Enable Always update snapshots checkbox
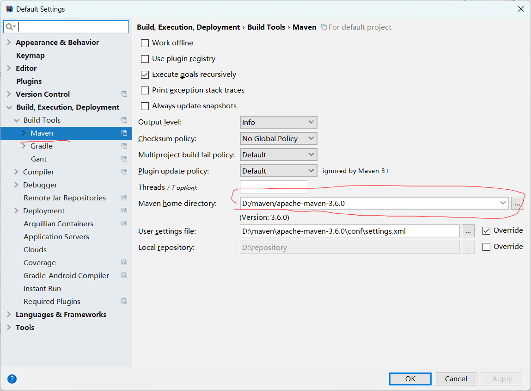Screen dimensions: 531x391 click(x=145, y=106)
